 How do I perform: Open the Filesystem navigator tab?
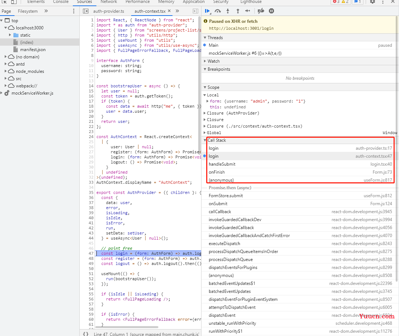point(28,11)
